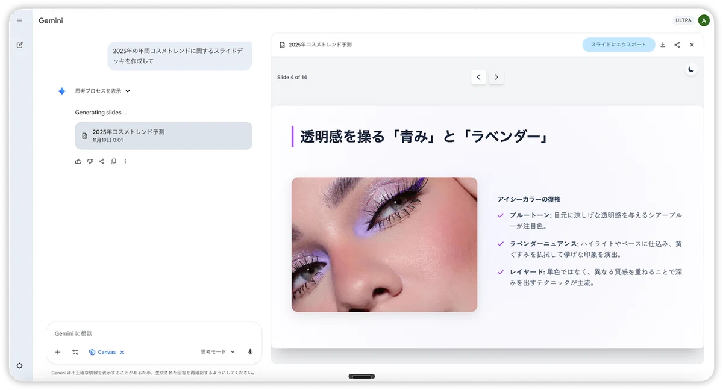Go to the previous slide

(x=478, y=77)
